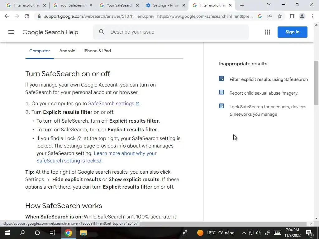
Task: Open the Chrome three-dot menu
Action: click(312, 16)
